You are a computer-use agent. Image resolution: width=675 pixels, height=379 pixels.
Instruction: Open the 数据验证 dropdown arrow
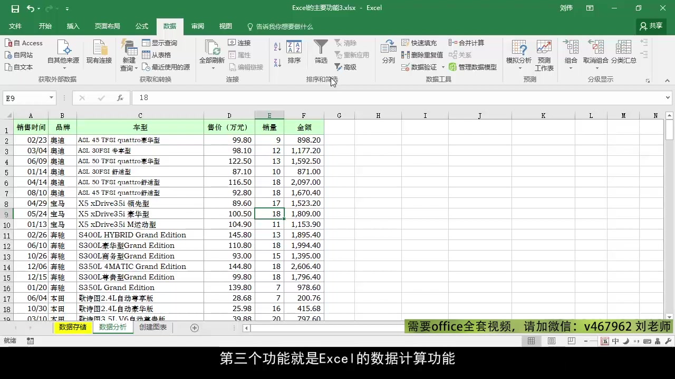(x=443, y=67)
